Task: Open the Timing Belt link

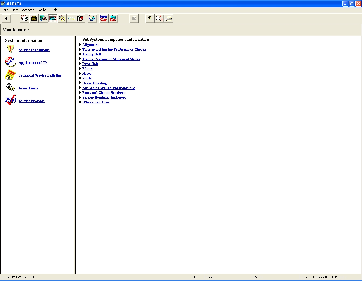Action: pos(92,54)
